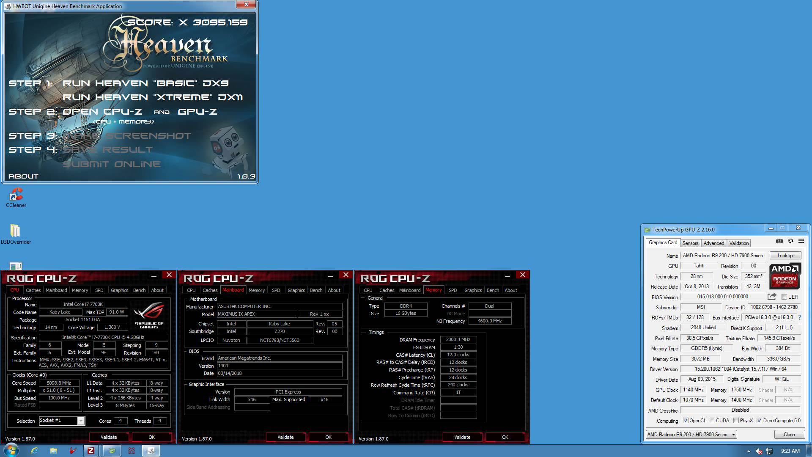
Task: Click the AMD Radeon Graphics logo
Action: (x=785, y=275)
